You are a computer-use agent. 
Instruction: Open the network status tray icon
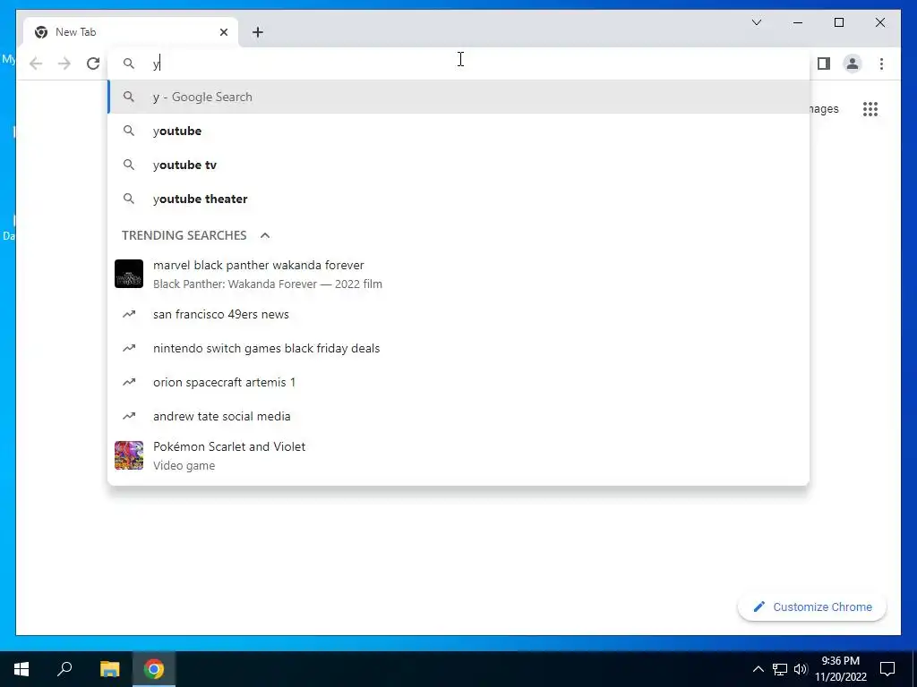click(x=780, y=669)
